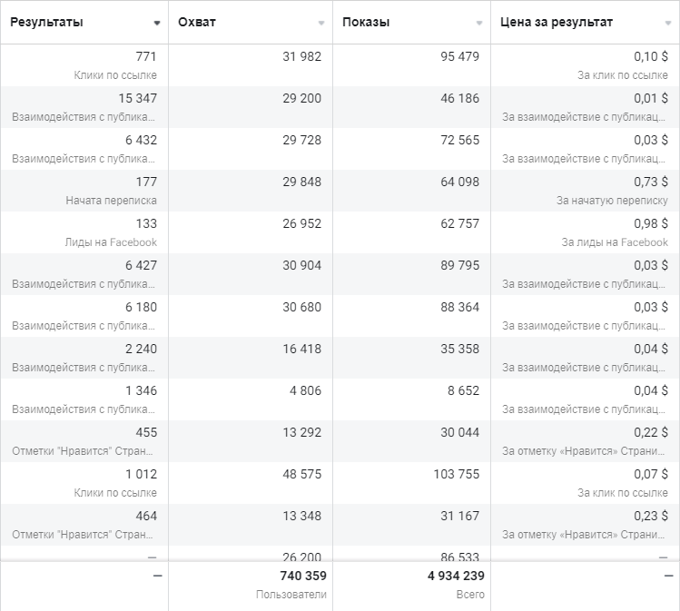Select the 15 347 results value
680x611 pixels.
pyautogui.click(x=138, y=98)
